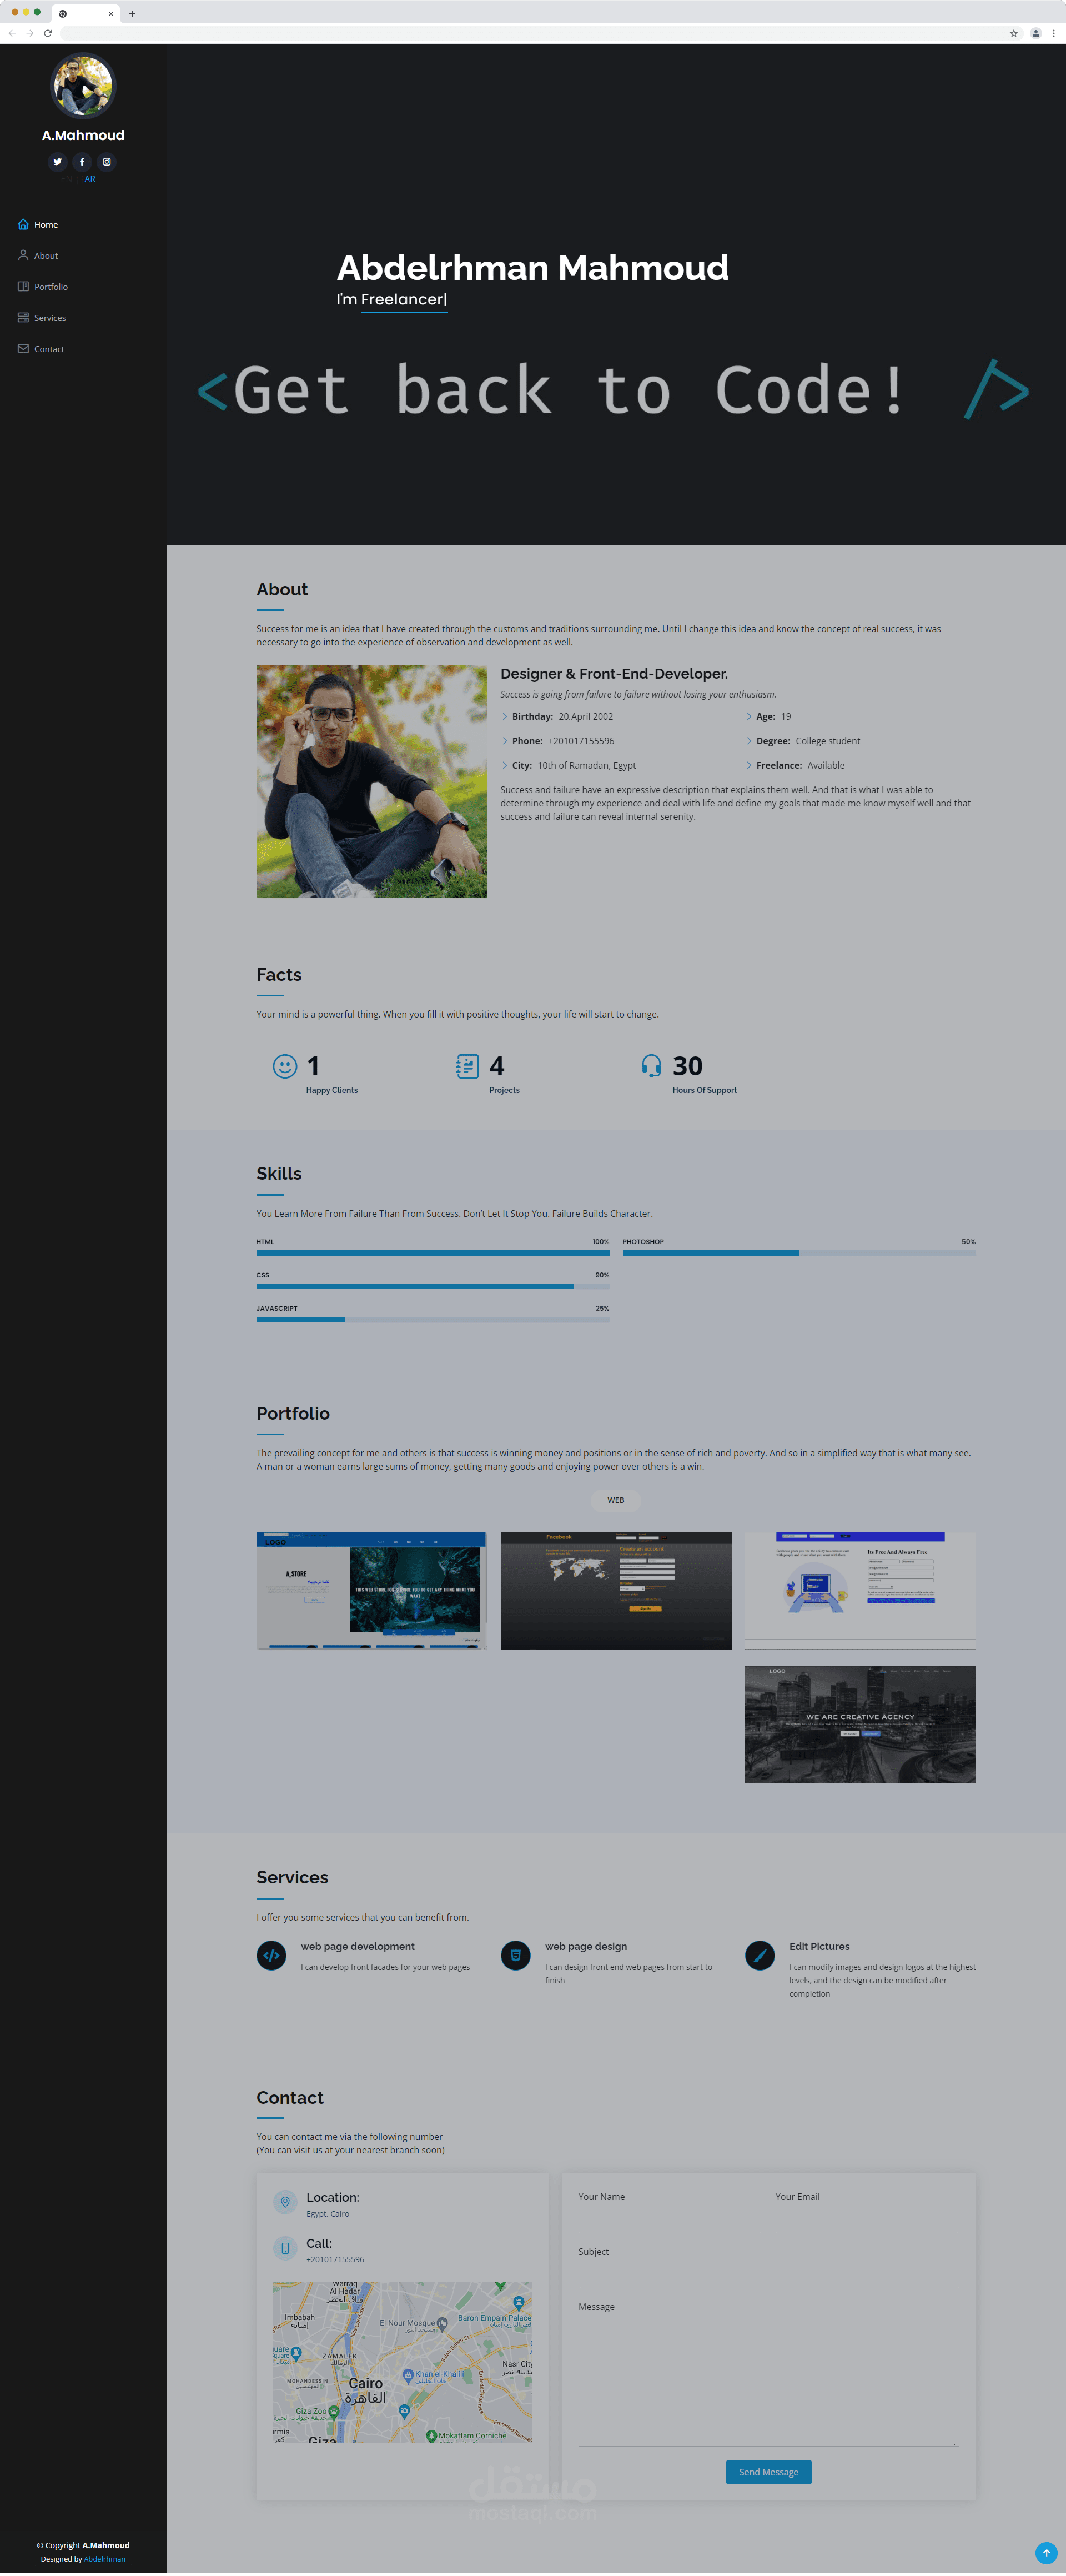This screenshot has height=2576, width=1066.
Task: Open the Twitter profile icon
Action: [57, 162]
